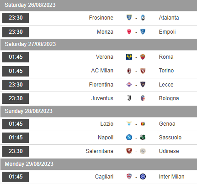Click the Juventus logo icon

[129, 98]
